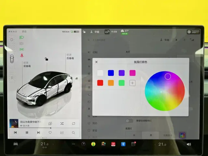208x156 pixels.
Task: Click the volume speaker icon
Action: 188,144
